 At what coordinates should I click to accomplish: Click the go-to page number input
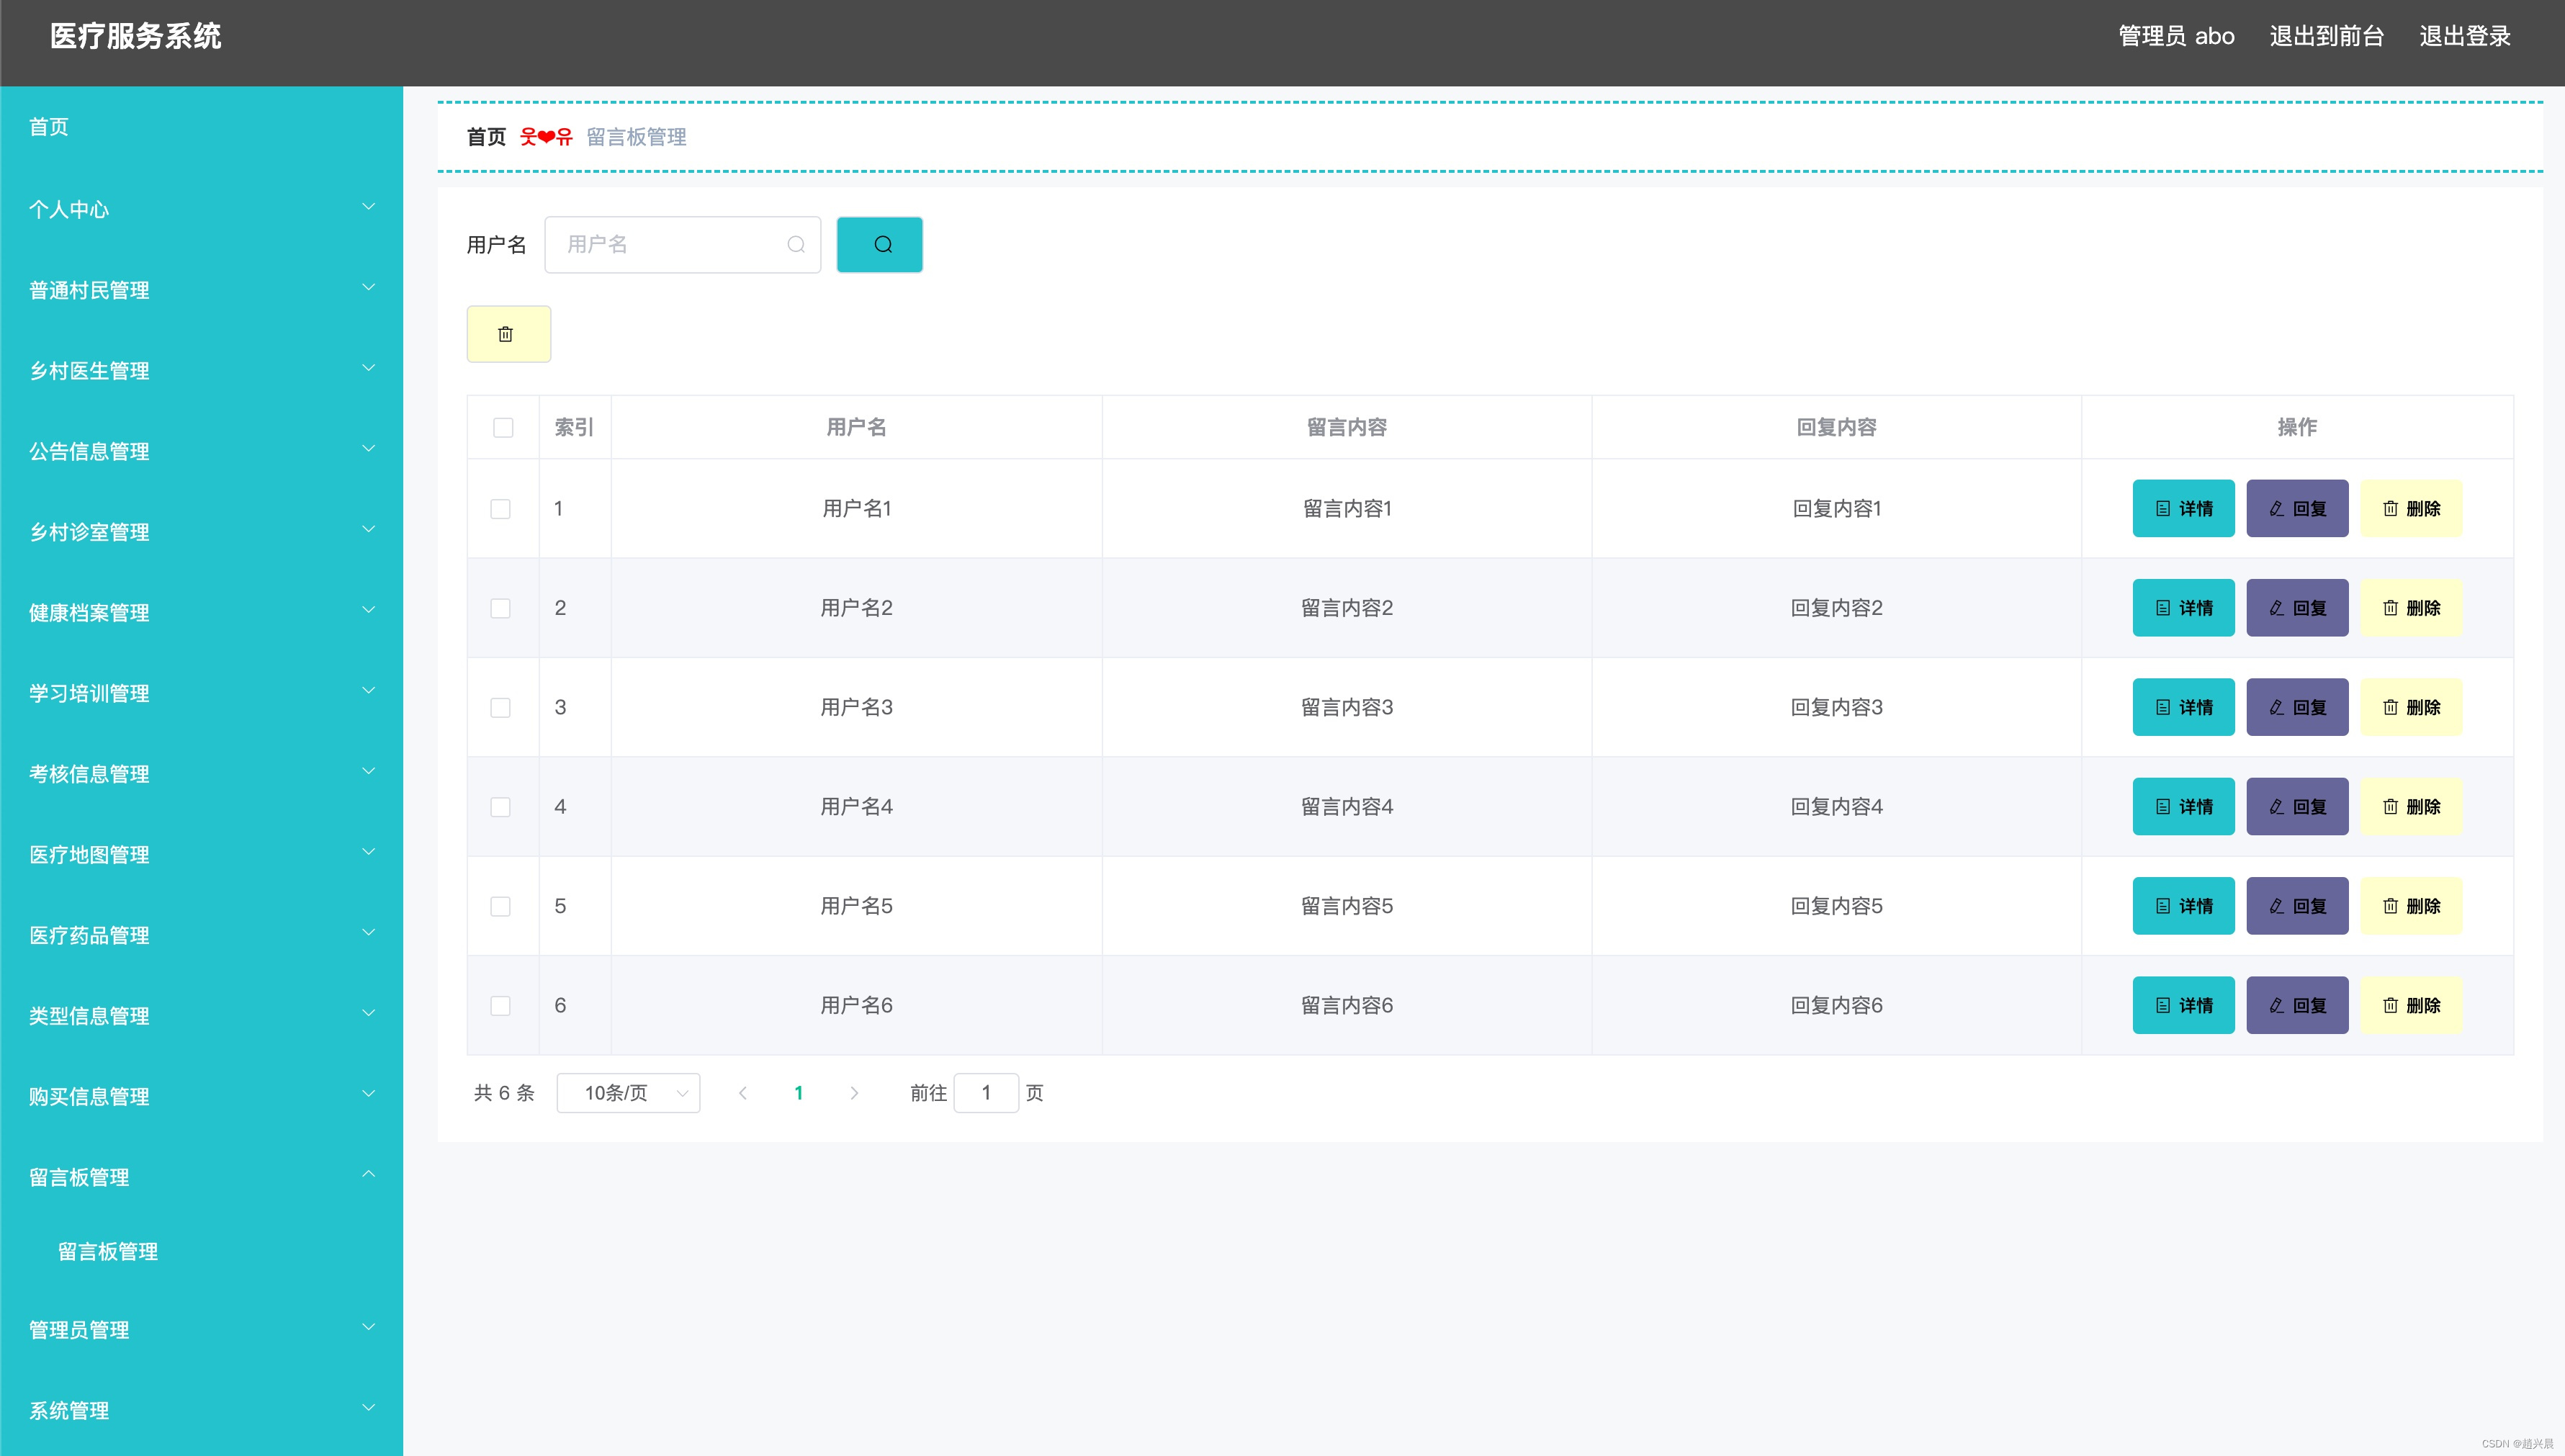(986, 1093)
